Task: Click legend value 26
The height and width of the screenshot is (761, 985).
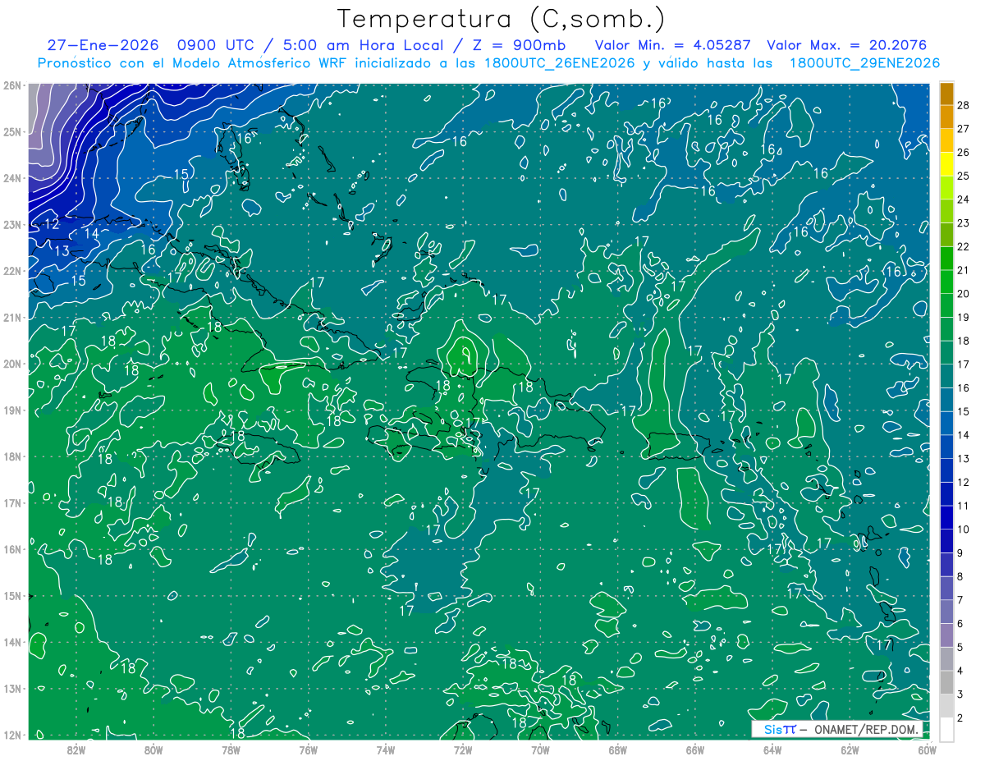Action: click(964, 152)
